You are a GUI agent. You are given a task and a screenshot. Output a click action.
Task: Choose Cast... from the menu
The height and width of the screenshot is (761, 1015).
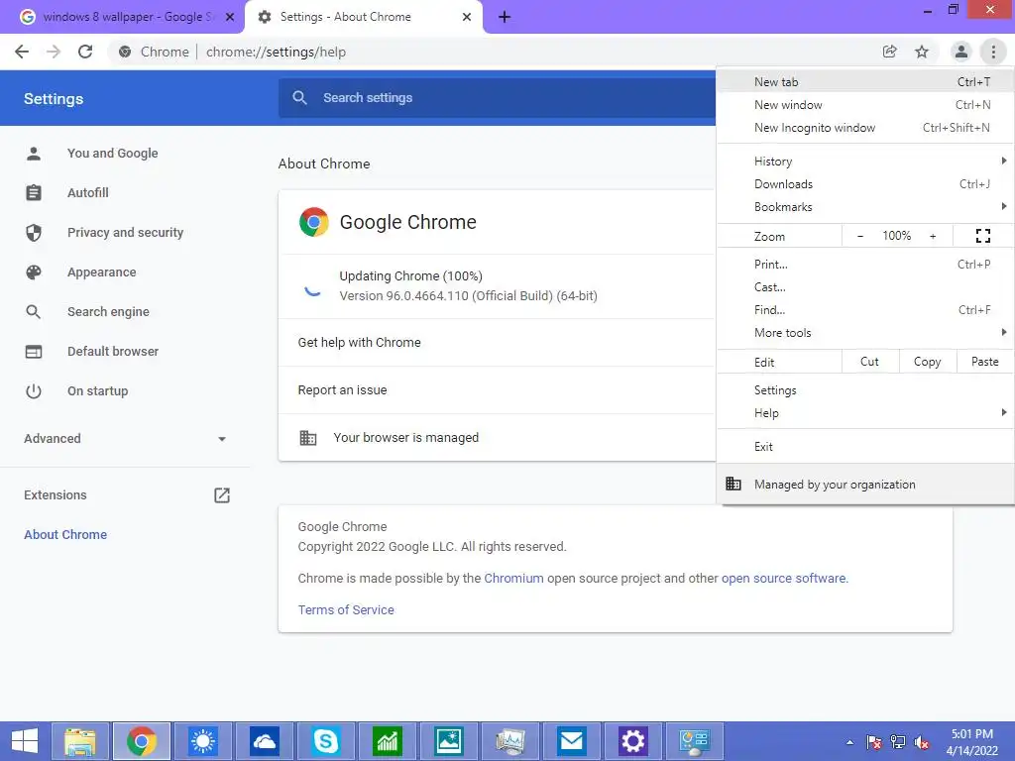pos(865,287)
